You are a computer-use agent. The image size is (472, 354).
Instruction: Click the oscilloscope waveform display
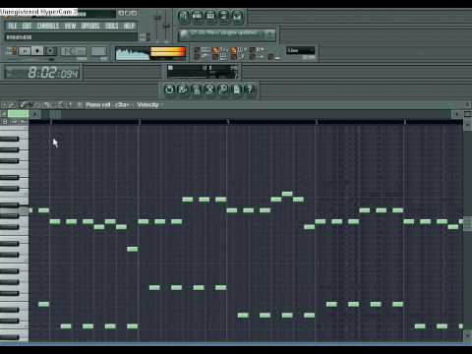point(133,54)
